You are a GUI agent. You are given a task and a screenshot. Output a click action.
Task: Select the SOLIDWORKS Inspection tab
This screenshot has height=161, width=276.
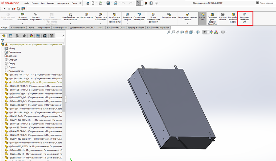[158, 28]
